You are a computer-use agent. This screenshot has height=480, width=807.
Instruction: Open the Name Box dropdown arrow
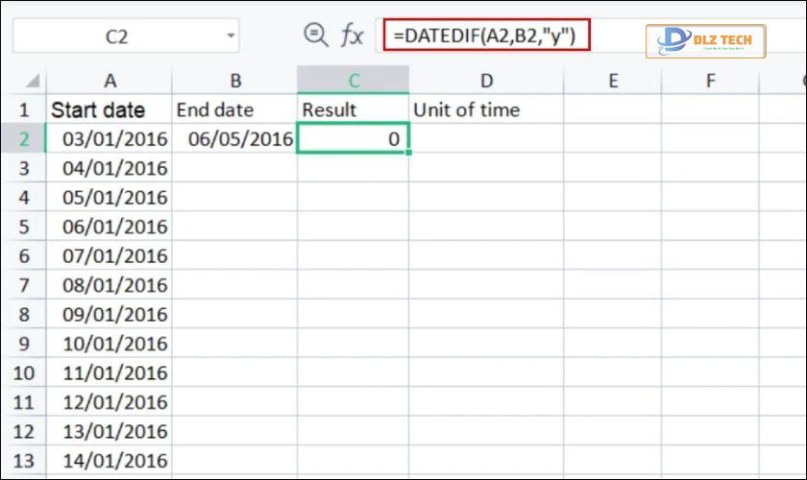[x=231, y=36]
